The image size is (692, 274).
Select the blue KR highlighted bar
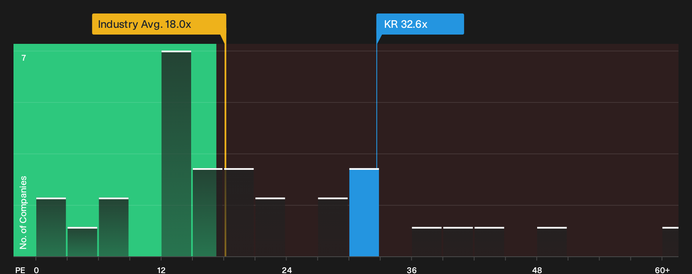coord(364,212)
